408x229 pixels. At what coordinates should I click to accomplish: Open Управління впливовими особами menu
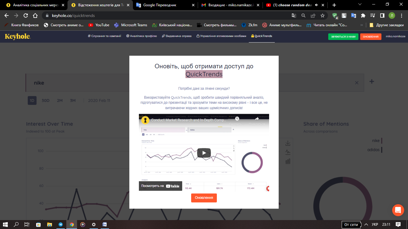pyautogui.click(x=221, y=36)
